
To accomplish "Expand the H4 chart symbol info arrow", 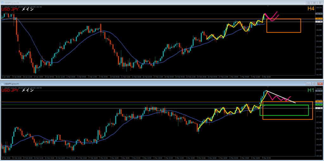I will (2, 6).
